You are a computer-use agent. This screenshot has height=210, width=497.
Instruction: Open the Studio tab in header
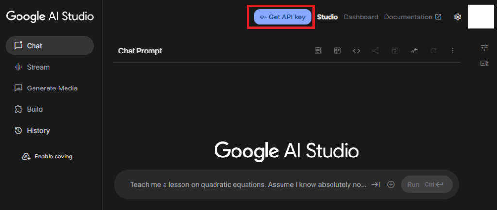[x=327, y=17]
